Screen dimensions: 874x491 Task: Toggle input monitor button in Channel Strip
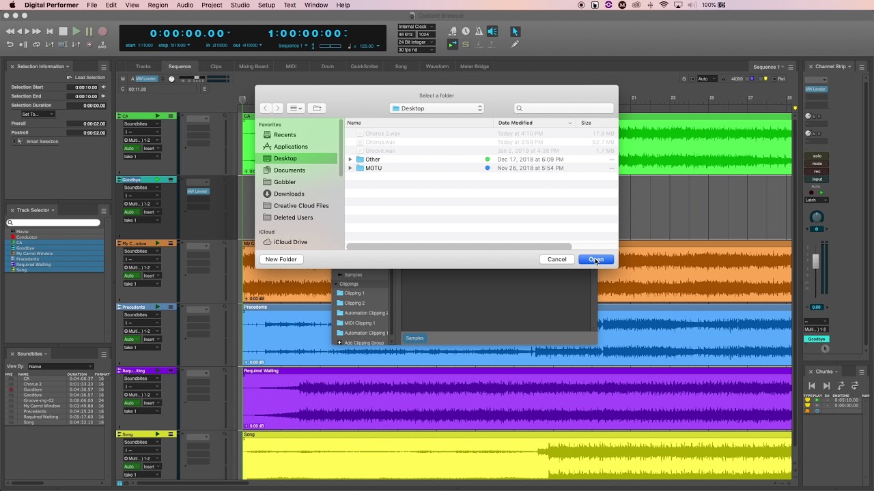pos(817,179)
